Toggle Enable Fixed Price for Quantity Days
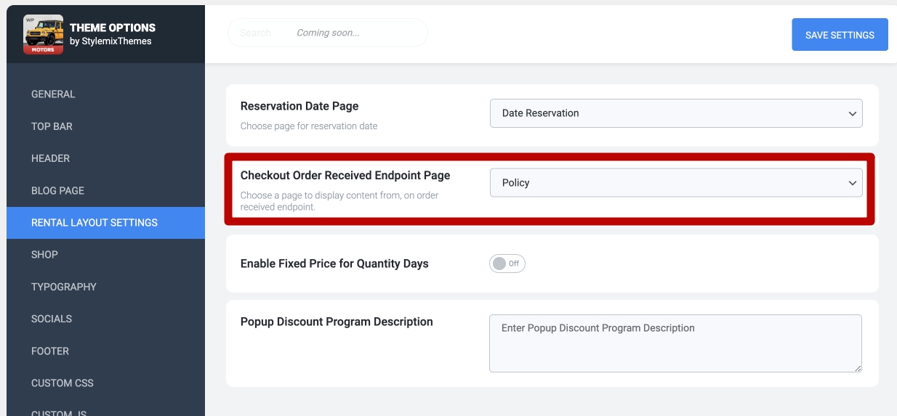897x416 pixels. (x=507, y=264)
